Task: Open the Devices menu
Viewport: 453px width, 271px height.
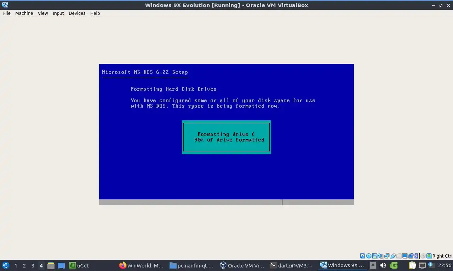Action: pyautogui.click(x=77, y=13)
